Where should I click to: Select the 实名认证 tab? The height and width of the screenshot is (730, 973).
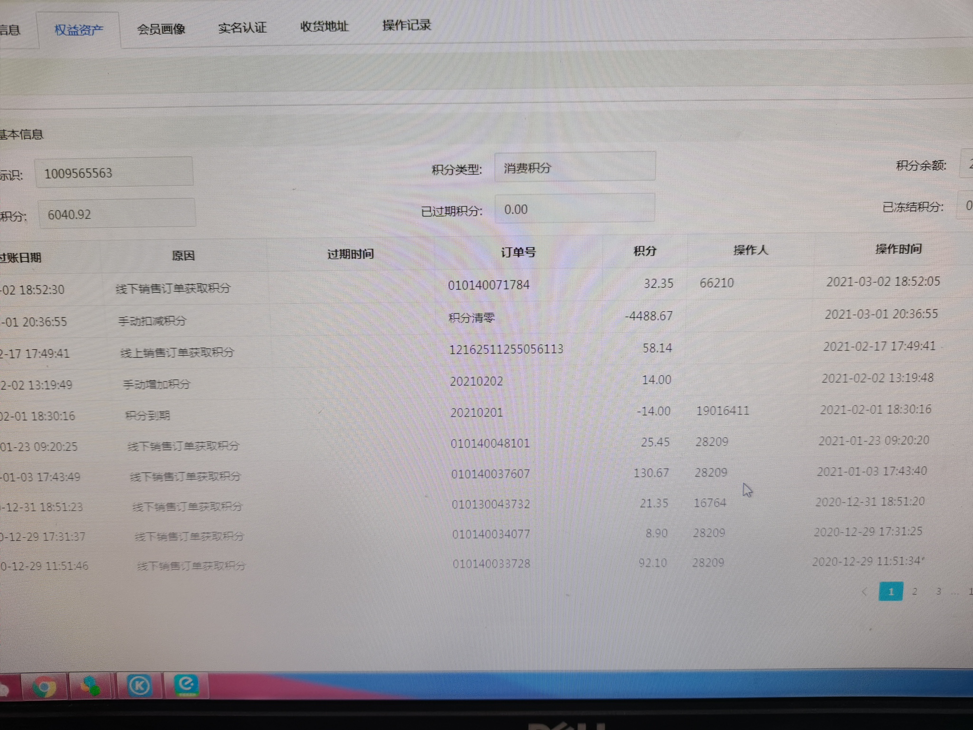(x=242, y=28)
